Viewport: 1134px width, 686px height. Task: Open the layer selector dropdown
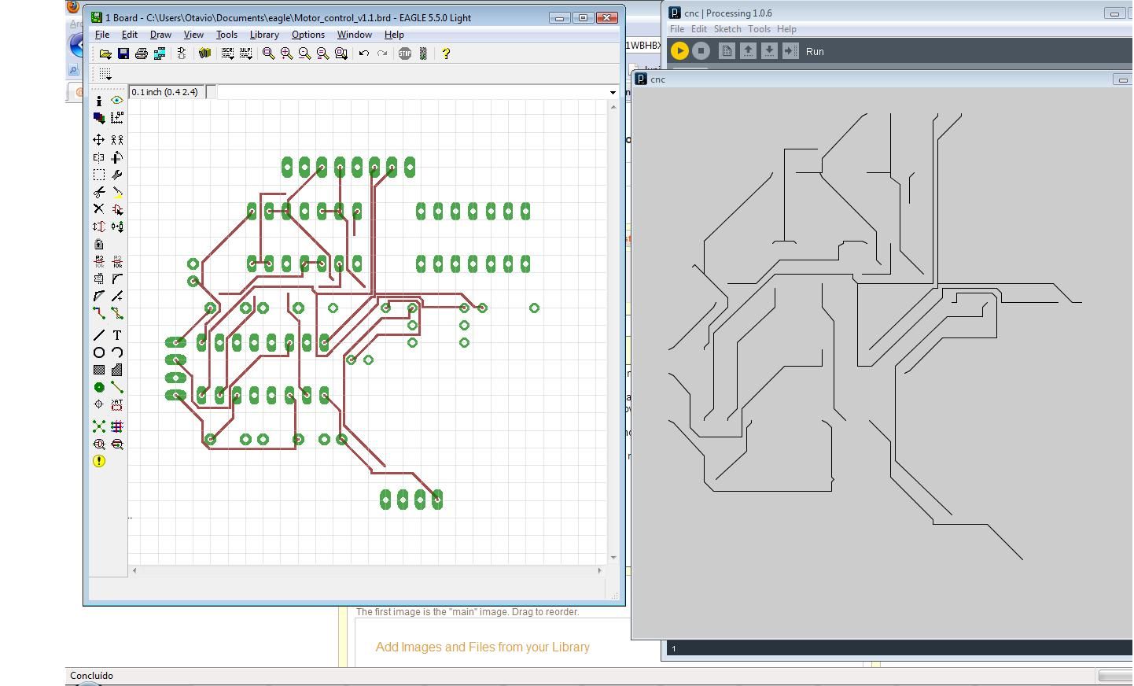[613, 92]
